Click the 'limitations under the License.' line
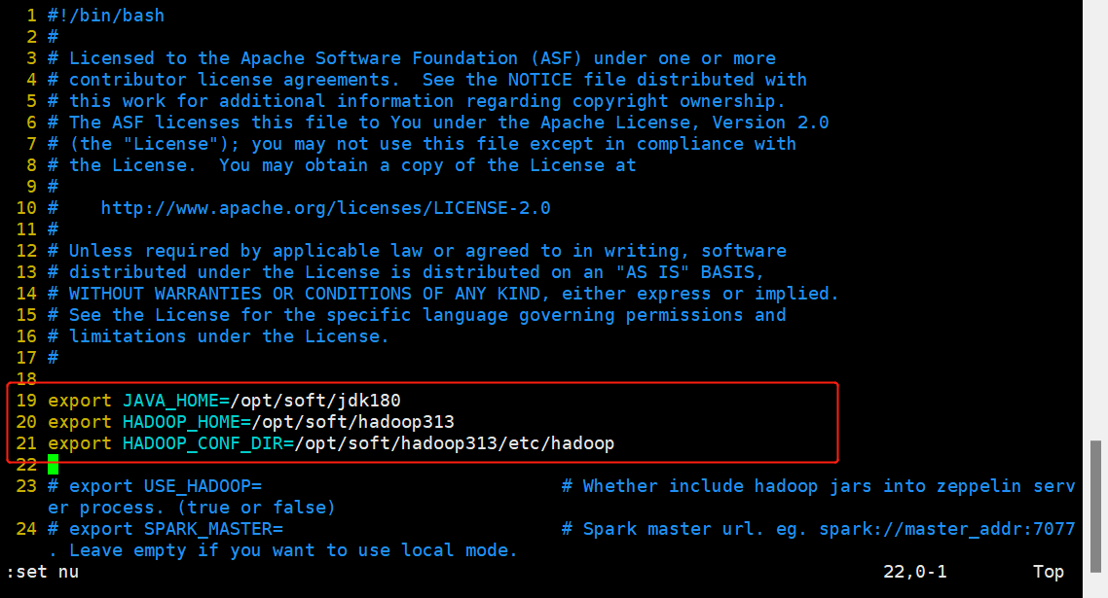The image size is (1108, 598). (x=218, y=336)
